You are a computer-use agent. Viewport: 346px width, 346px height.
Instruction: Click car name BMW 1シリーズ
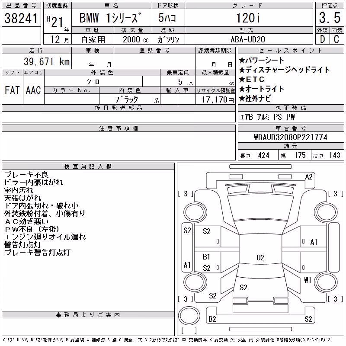click(x=110, y=18)
